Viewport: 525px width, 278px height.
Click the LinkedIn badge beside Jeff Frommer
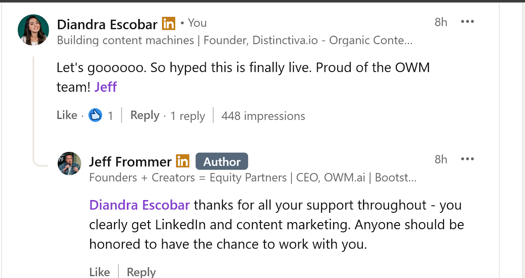(183, 161)
